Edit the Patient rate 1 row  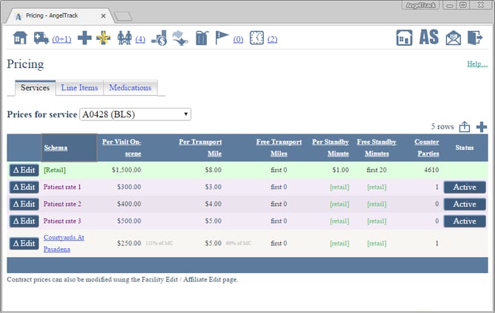24,187
